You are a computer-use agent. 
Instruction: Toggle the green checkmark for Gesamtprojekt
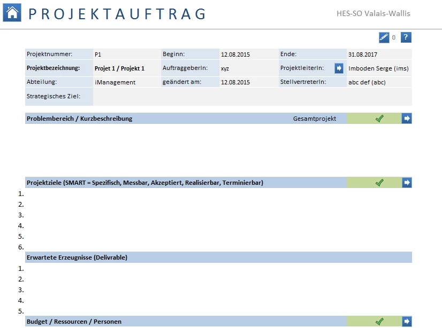(x=379, y=119)
